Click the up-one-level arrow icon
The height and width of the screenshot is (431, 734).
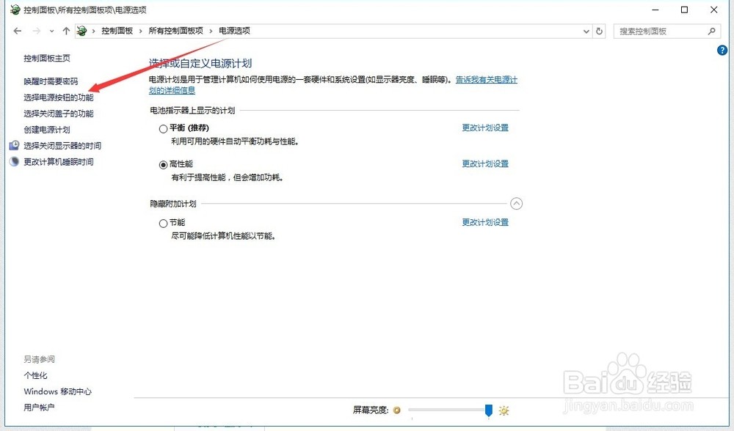[66, 31]
